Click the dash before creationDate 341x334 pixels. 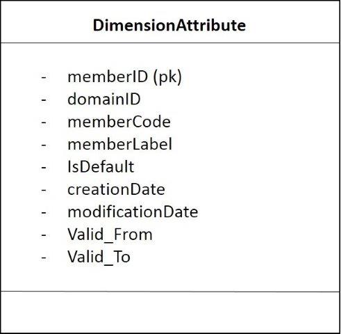tap(44, 190)
